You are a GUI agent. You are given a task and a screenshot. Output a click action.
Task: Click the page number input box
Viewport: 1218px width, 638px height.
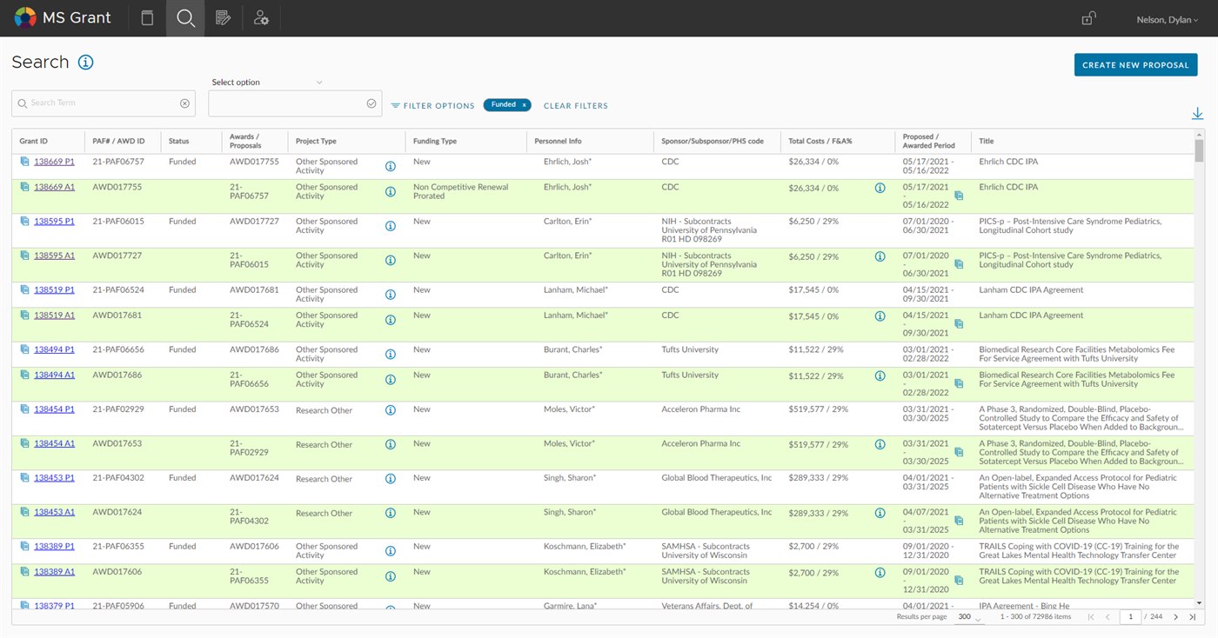tap(1130, 617)
